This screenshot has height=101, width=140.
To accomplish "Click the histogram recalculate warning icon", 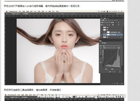I will [101, 62].
